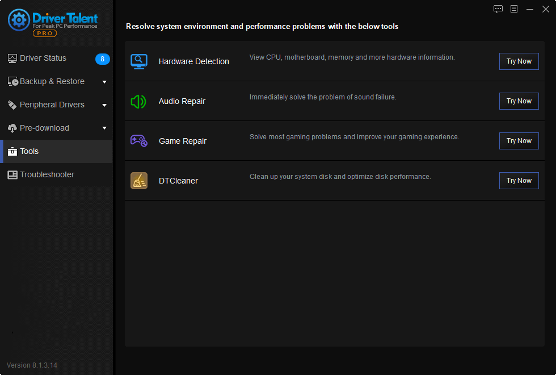The height and width of the screenshot is (375, 556).
Task: Try Now for Game Repair
Action: click(x=519, y=141)
